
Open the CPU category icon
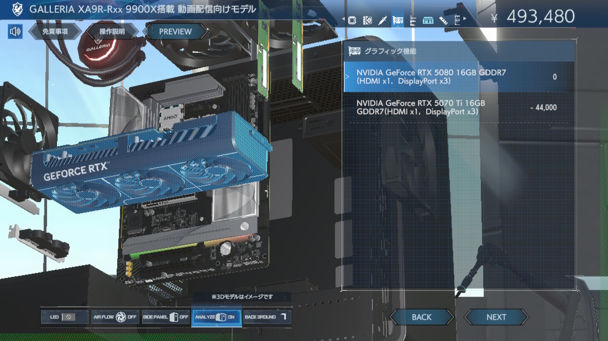(x=352, y=20)
